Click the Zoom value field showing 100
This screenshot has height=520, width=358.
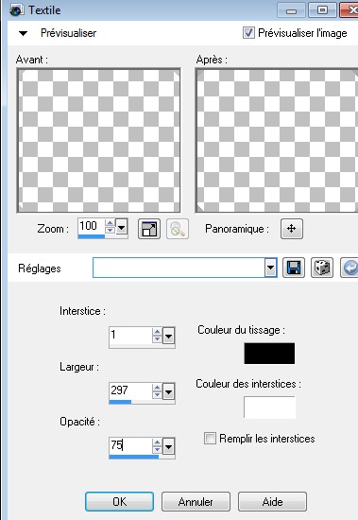(92, 227)
